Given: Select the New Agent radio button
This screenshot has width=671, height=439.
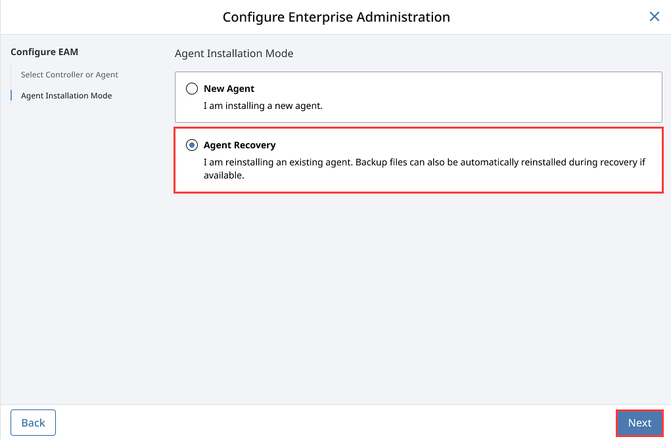Looking at the screenshot, I should [x=192, y=89].
